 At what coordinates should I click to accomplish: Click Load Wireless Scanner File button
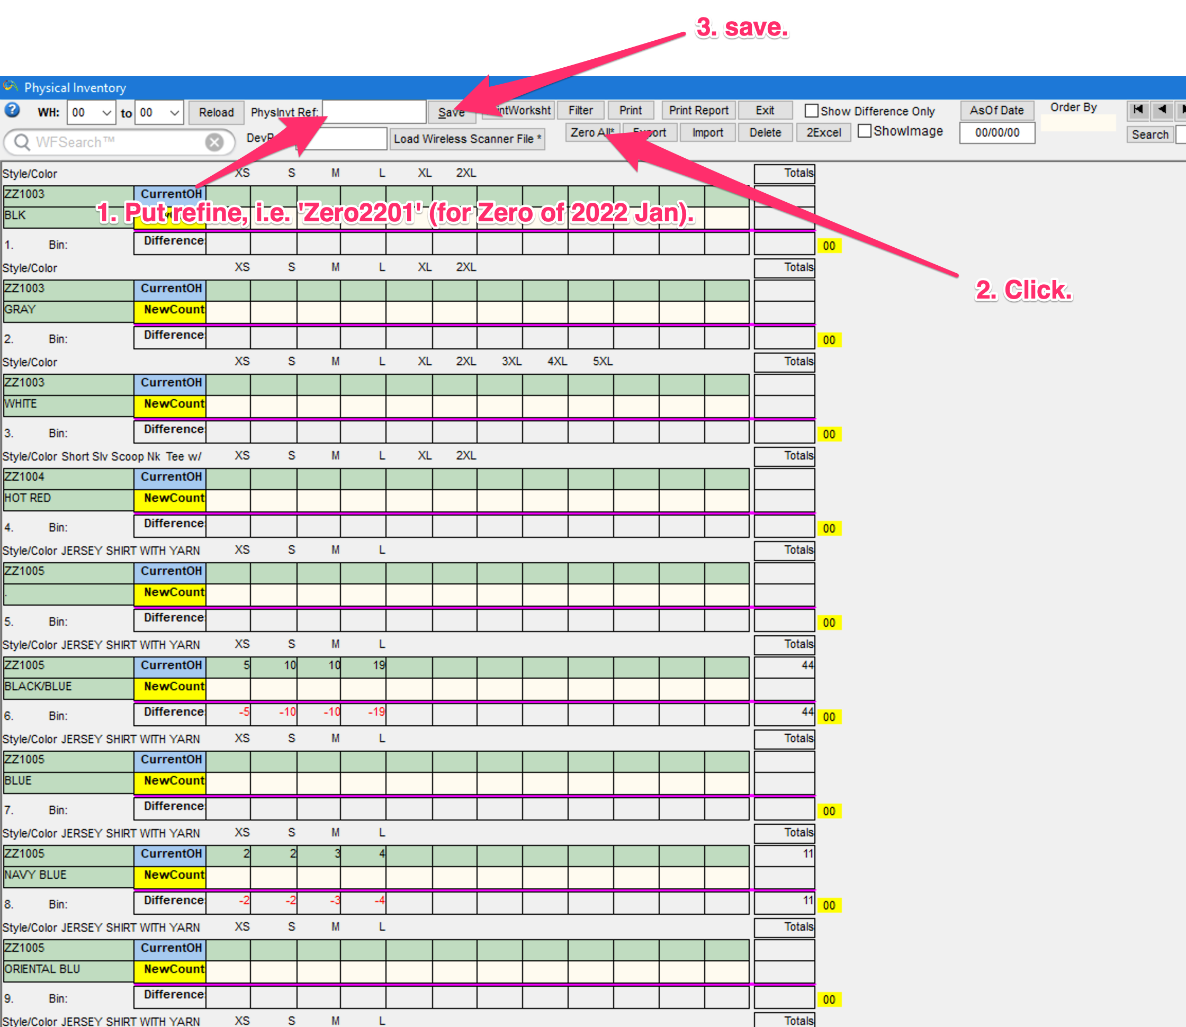[466, 139]
